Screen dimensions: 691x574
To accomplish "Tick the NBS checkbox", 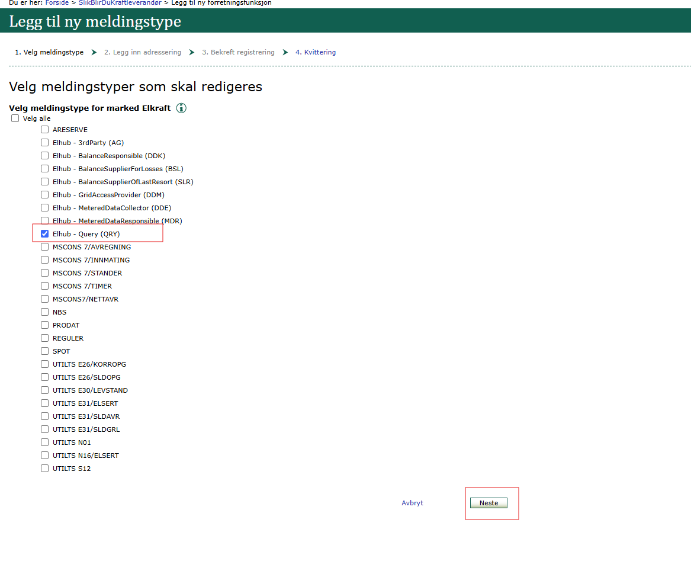I will 44,312.
